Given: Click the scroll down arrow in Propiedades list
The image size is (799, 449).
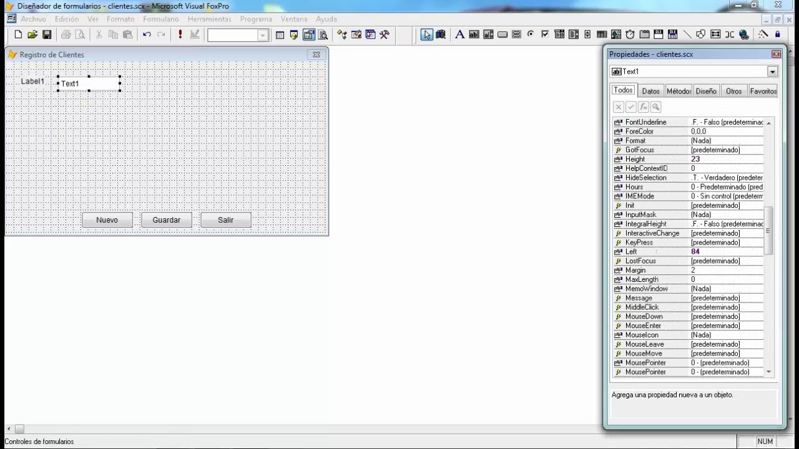Looking at the screenshot, I should [768, 372].
